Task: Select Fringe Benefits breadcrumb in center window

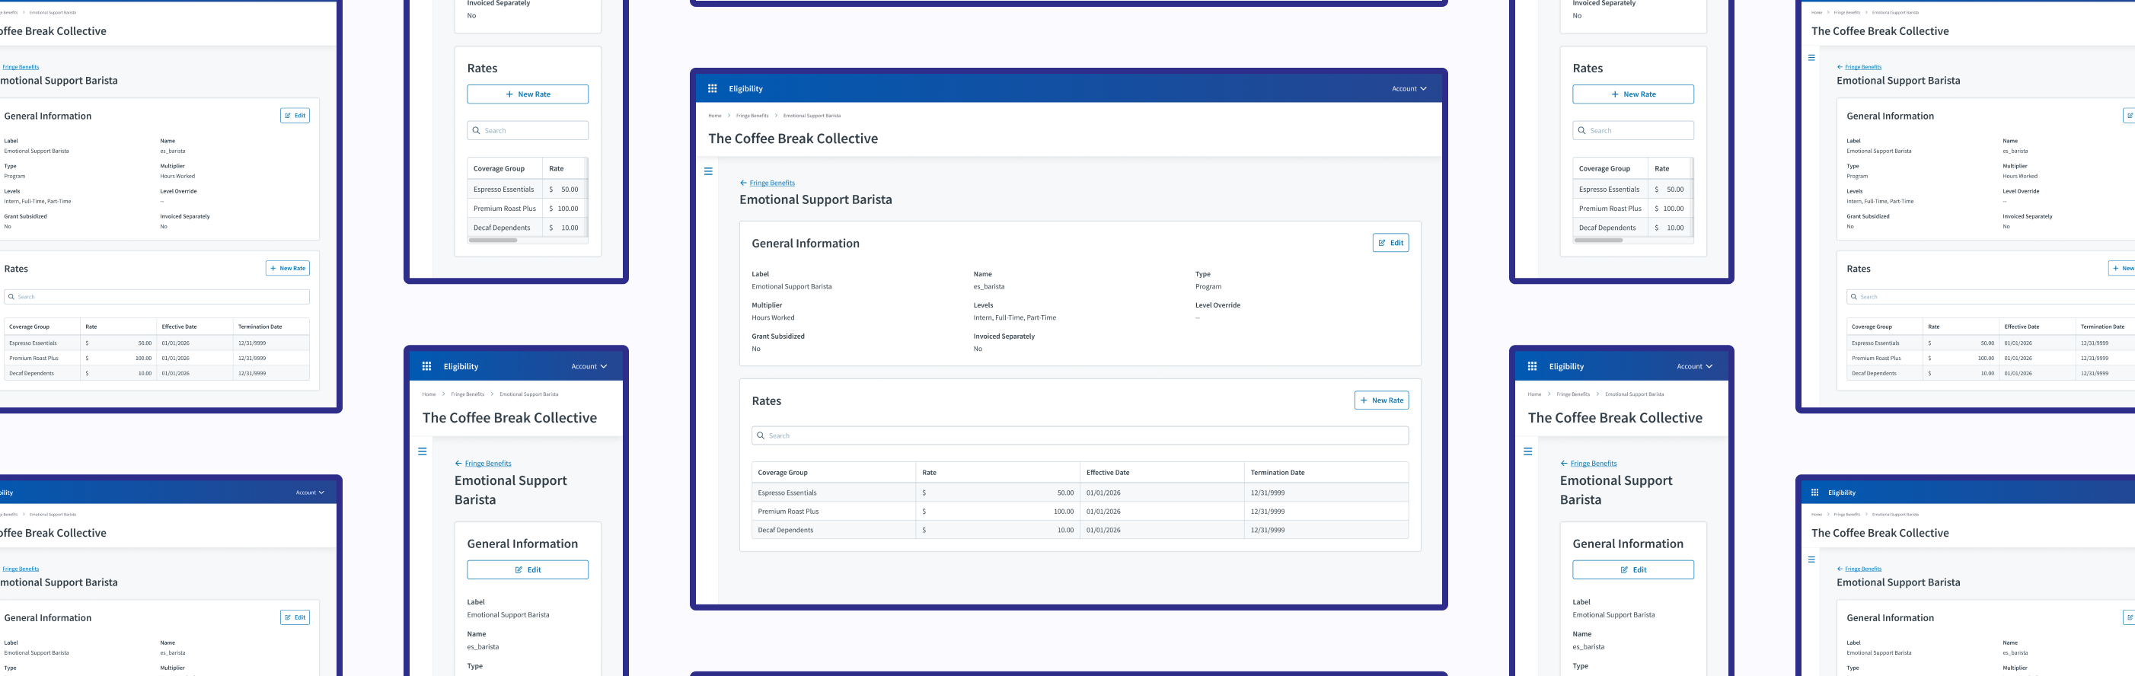Action: pyautogui.click(x=752, y=116)
